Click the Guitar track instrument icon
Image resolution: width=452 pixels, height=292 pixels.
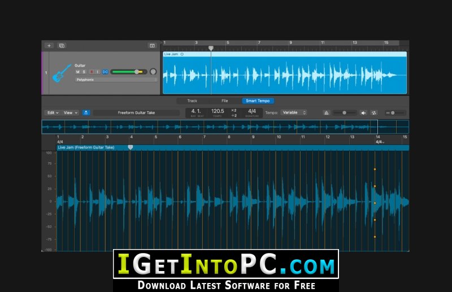point(62,73)
